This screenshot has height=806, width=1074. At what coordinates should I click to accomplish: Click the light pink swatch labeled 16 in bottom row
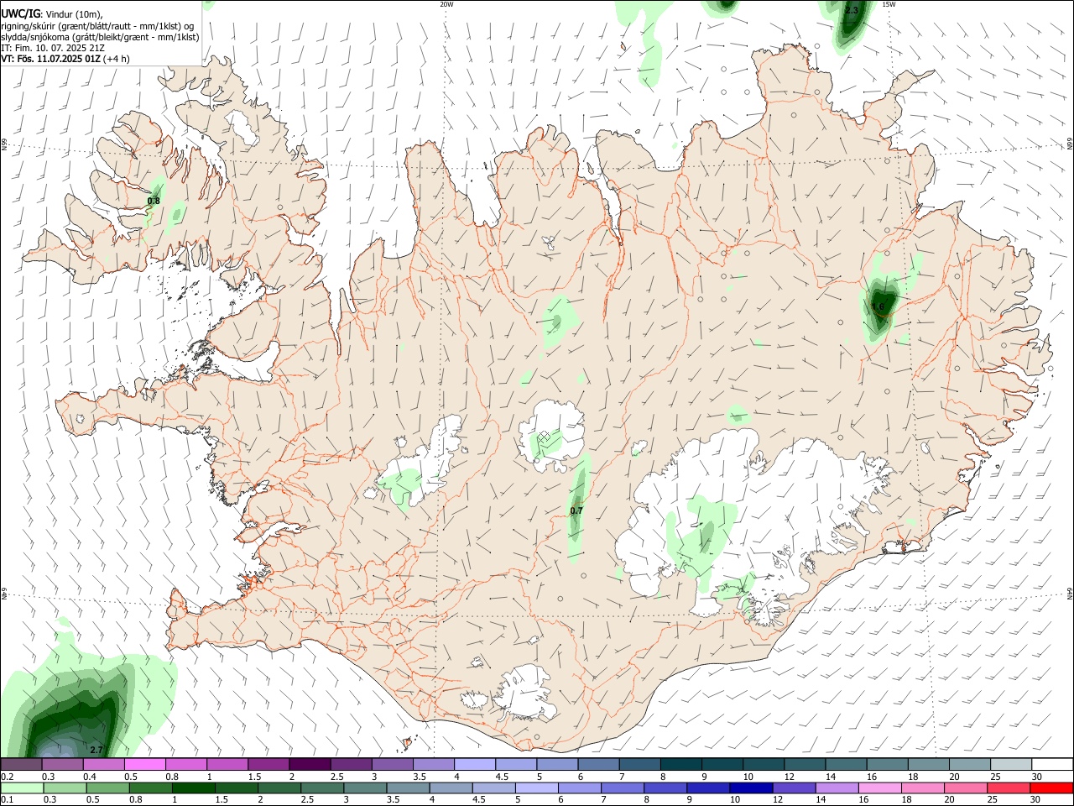880,788
